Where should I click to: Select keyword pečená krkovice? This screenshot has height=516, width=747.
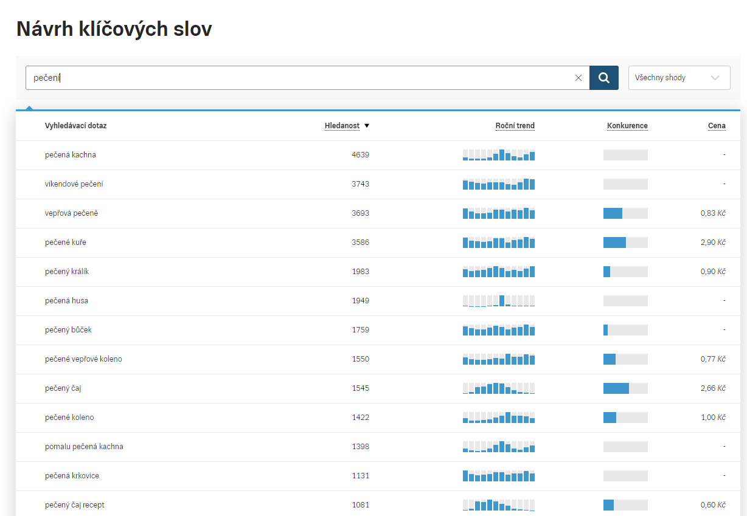coord(72,476)
